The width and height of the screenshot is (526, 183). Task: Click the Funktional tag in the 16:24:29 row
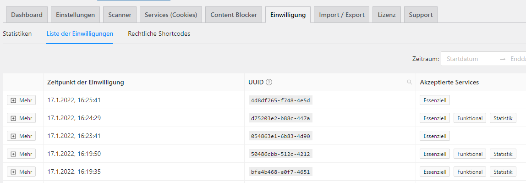click(x=470, y=118)
